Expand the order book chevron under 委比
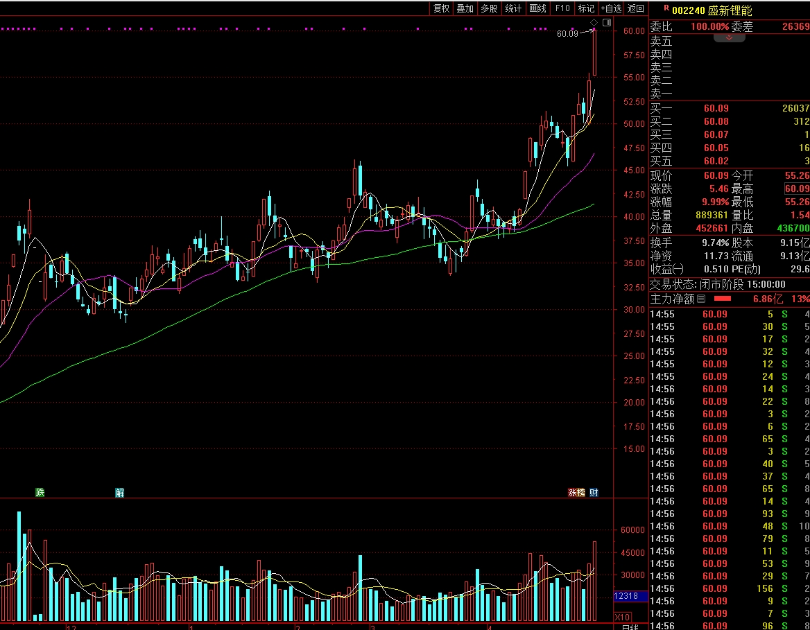 729,38
